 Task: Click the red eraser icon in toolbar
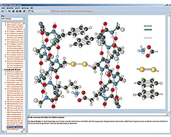pyautogui.click(x=24, y=11)
